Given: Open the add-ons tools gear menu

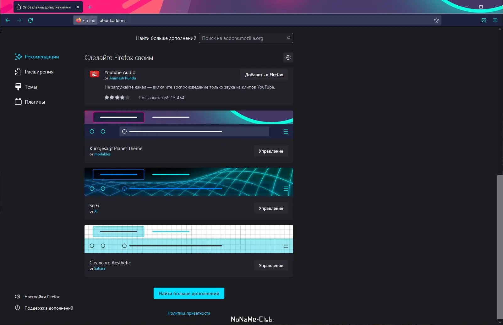Looking at the screenshot, I should pos(288,57).
